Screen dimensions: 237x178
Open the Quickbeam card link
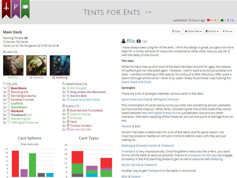click(x=19, y=107)
